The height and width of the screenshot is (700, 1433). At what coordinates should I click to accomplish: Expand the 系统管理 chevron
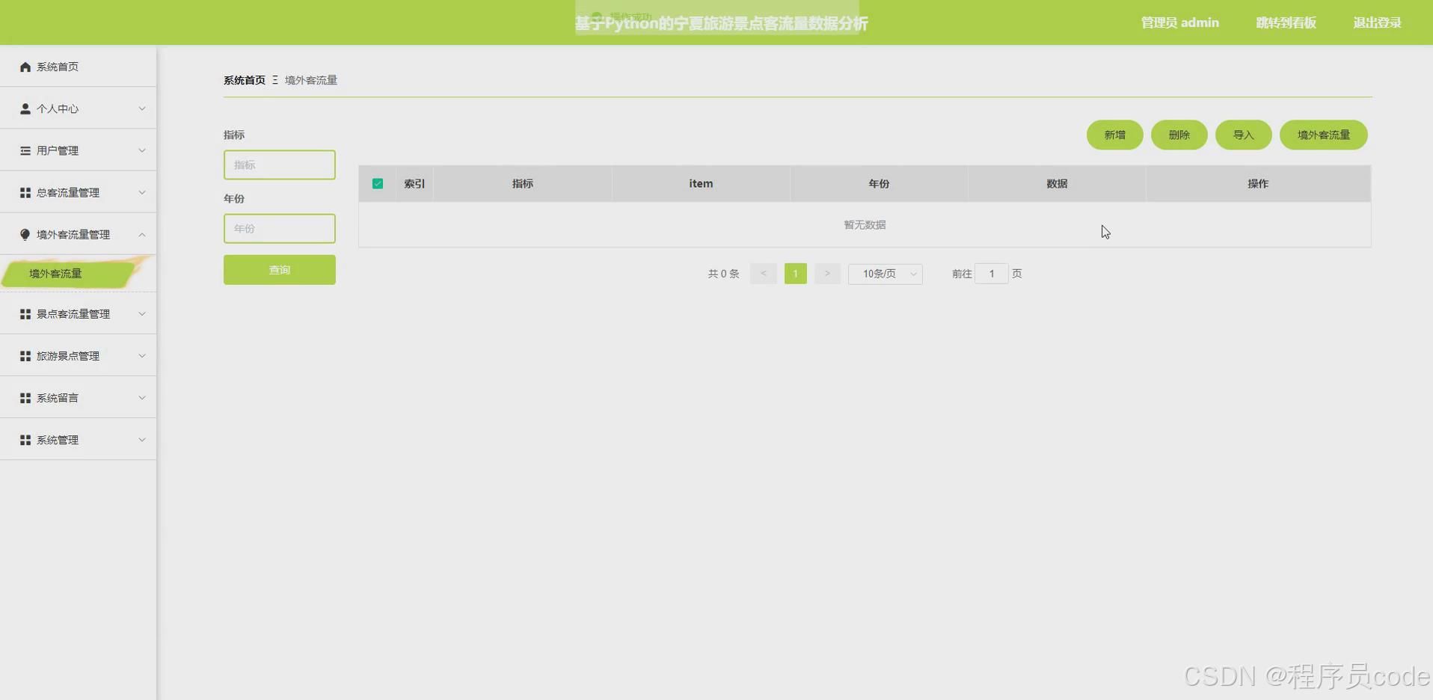142,440
